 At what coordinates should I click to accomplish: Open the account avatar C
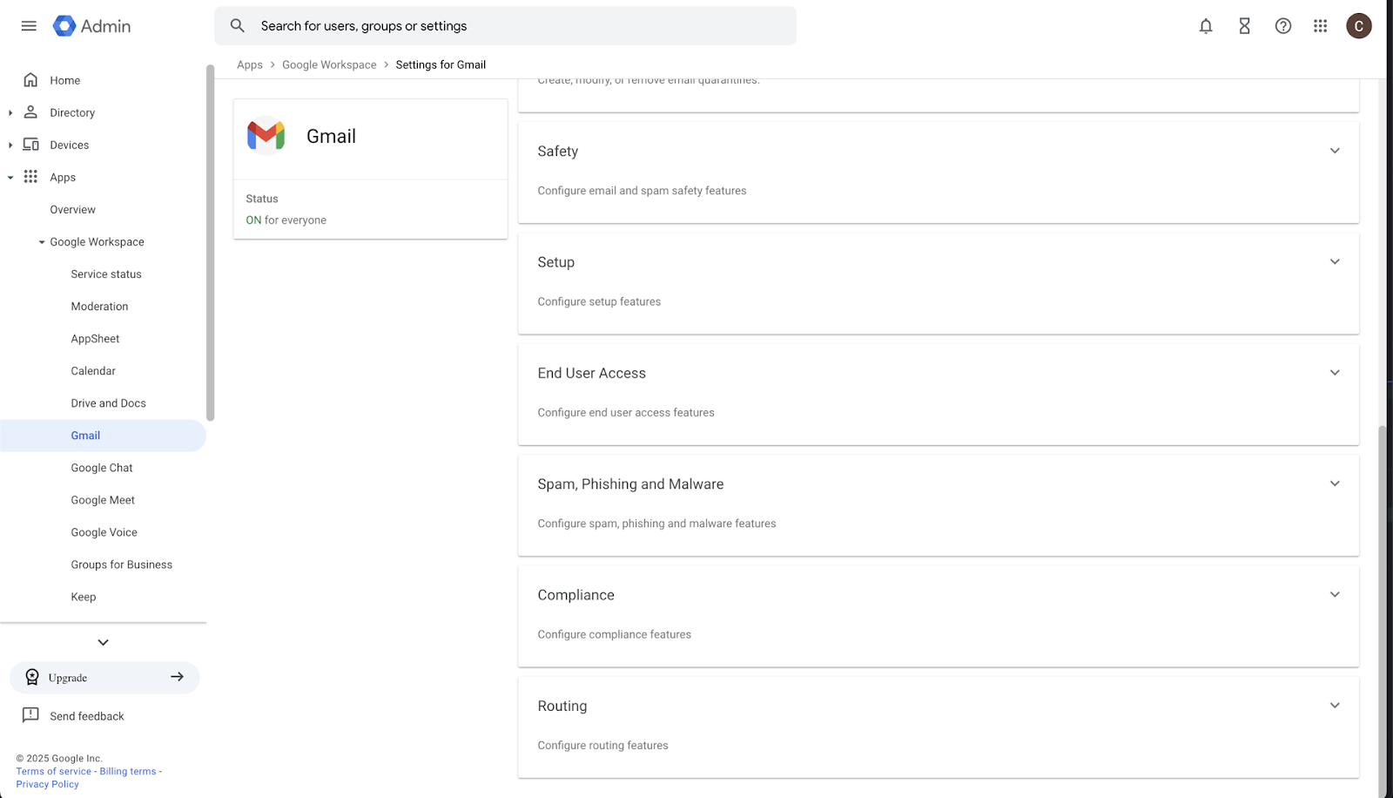click(x=1359, y=26)
